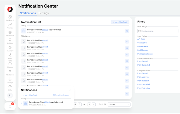
Task: Go to next page of notifications
Action: [93, 104]
